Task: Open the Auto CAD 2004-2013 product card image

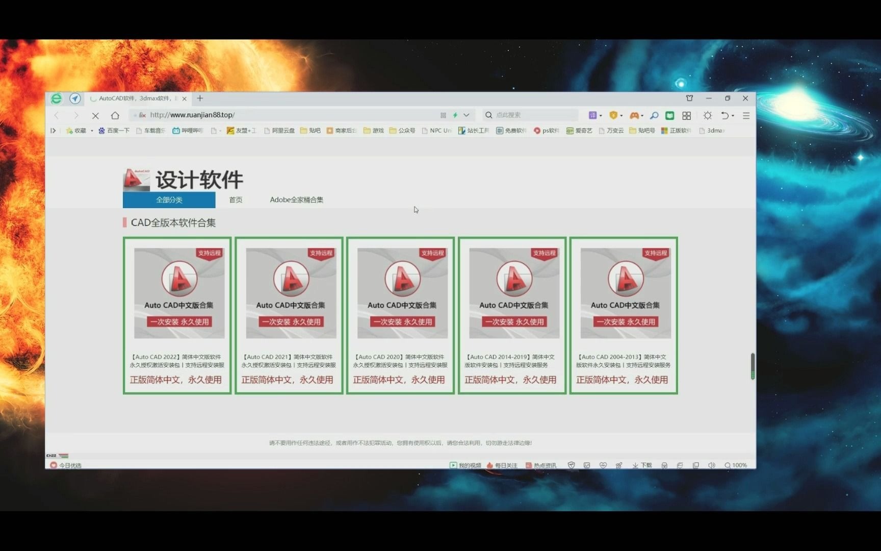Action: 626,293
